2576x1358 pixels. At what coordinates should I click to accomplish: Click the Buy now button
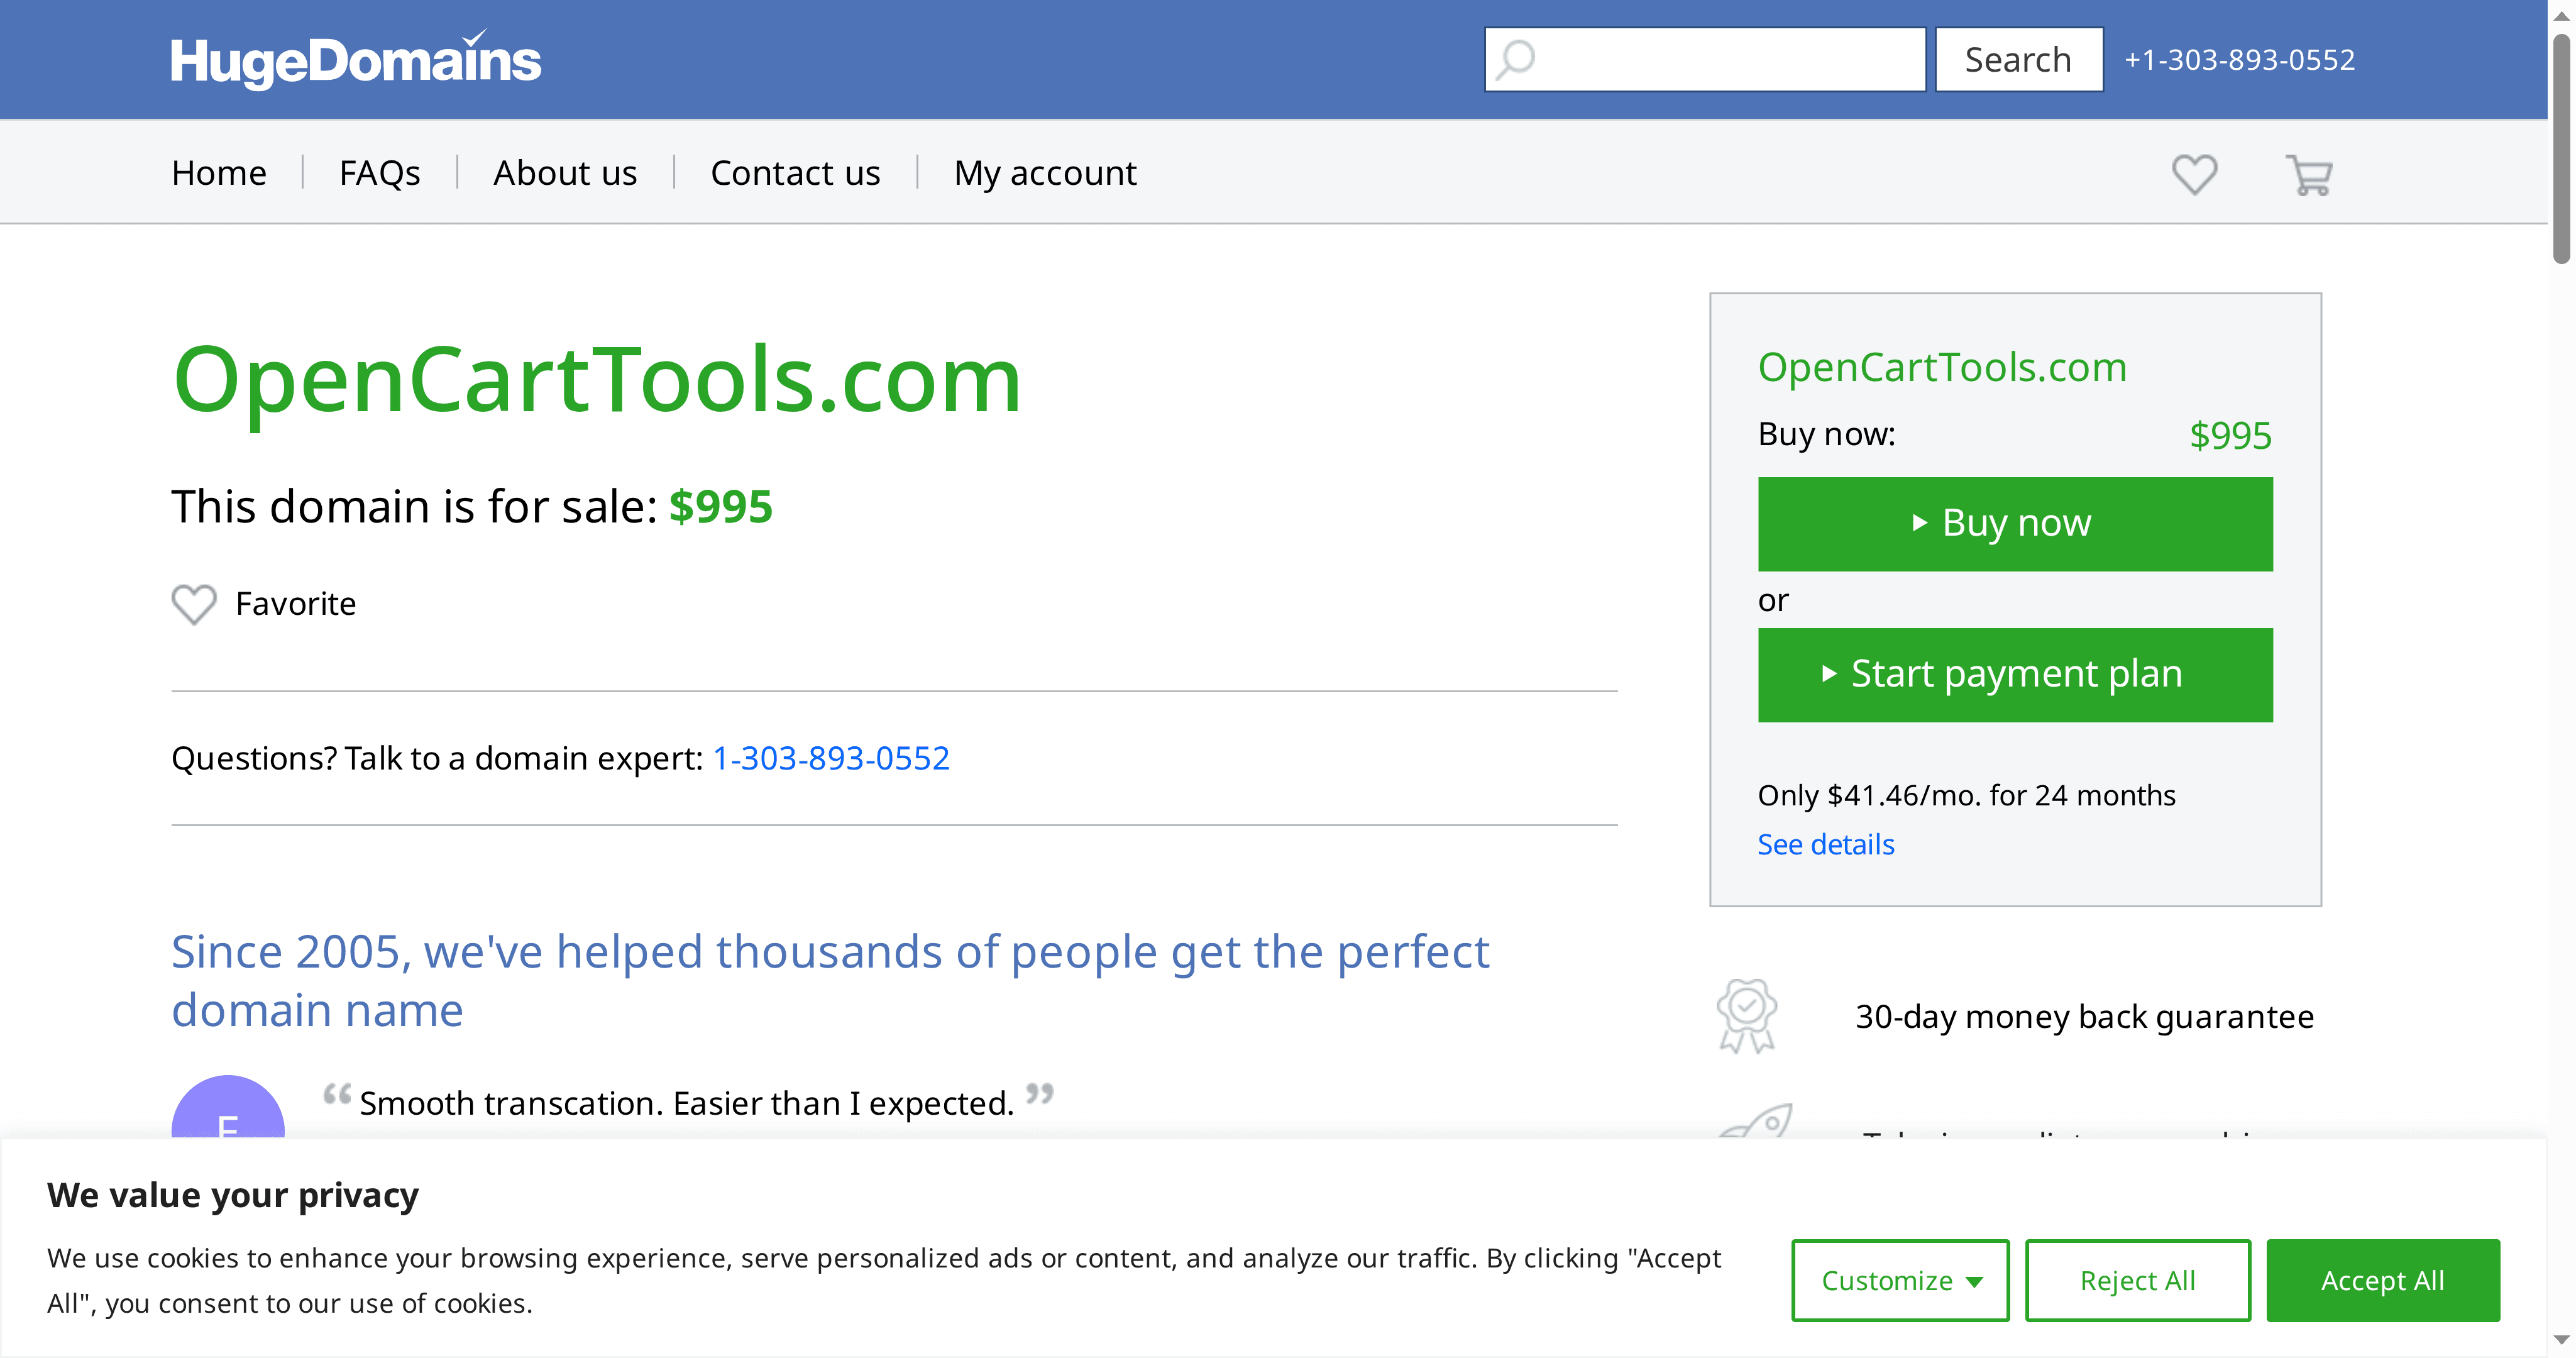click(x=2015, y=523)
